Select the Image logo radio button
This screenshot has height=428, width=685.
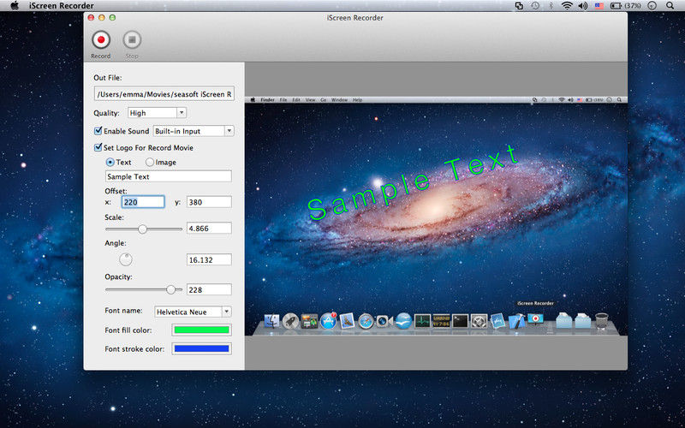click(x=149, y=162)
